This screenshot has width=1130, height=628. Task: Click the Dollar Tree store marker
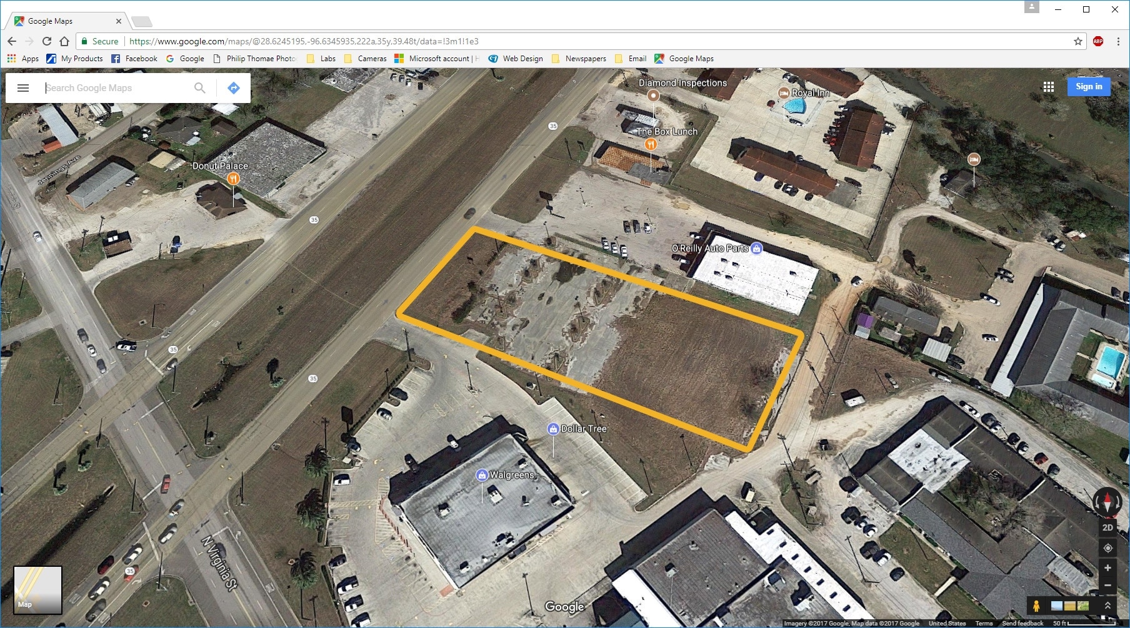[553, 429]
